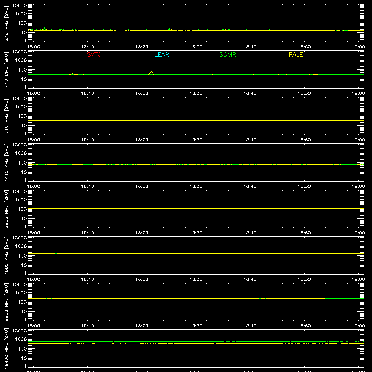This screenshot has width=372, height=372.
Task: Click the 18:20 tick label under 410 MHz plot
Action: pos(142,93)
